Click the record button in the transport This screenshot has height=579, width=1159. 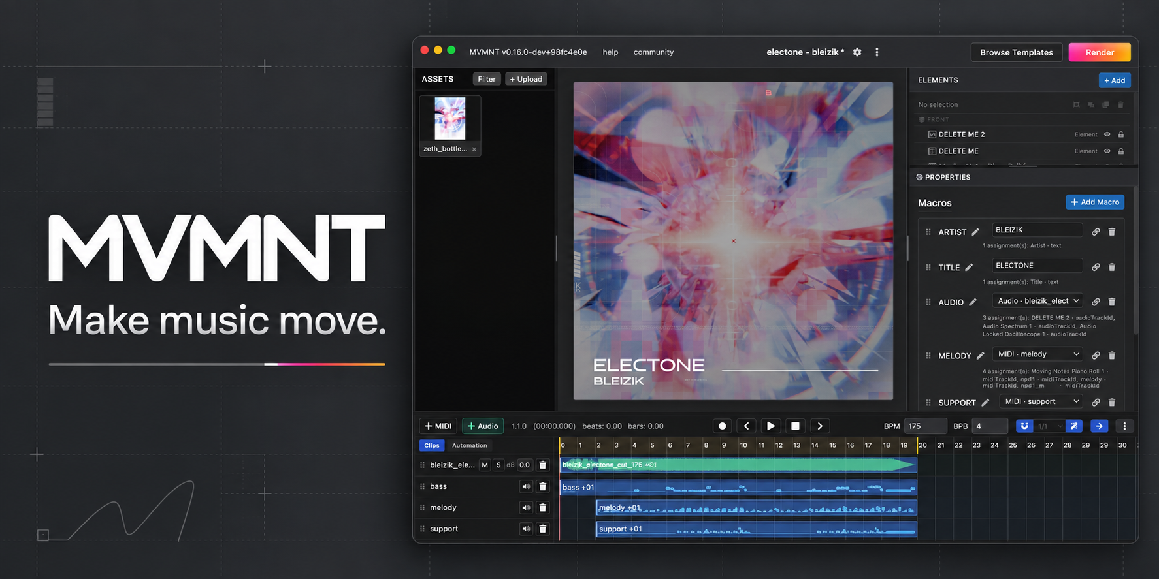tap(722, 426)
